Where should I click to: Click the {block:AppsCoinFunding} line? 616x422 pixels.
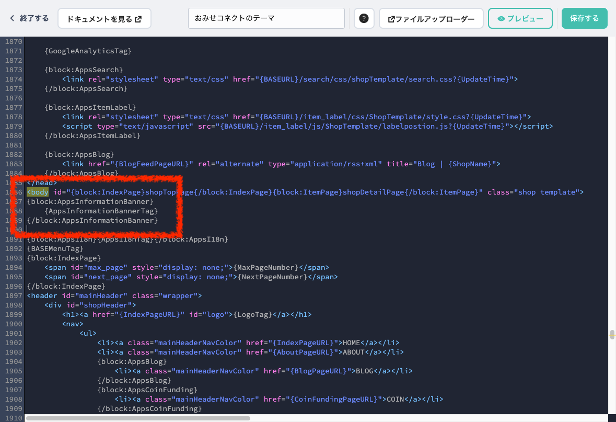click(147, 390)
